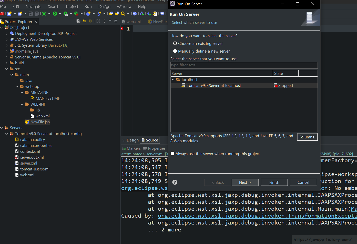
Task: Switch to the Properties view tab
Action: 154,148
